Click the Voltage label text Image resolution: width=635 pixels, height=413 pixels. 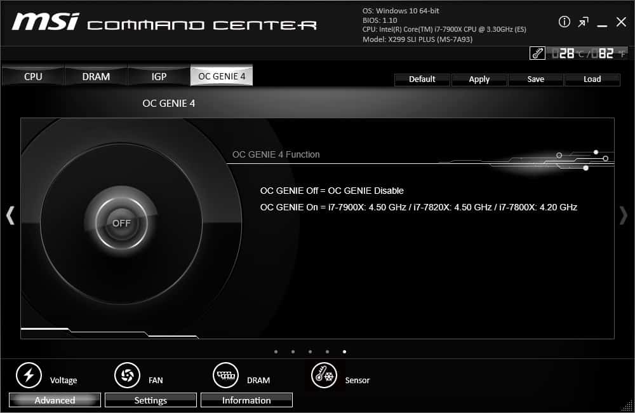63,380
